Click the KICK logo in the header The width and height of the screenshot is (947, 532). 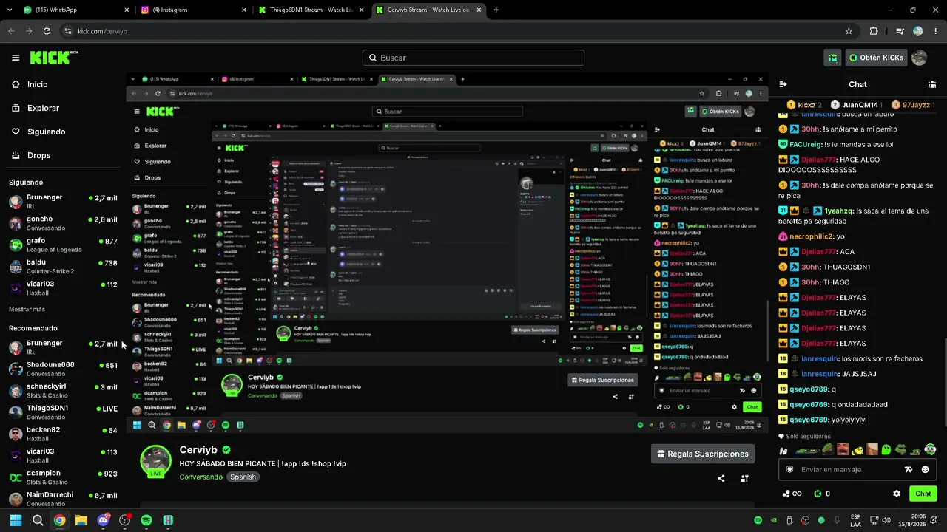pos(54,58)
